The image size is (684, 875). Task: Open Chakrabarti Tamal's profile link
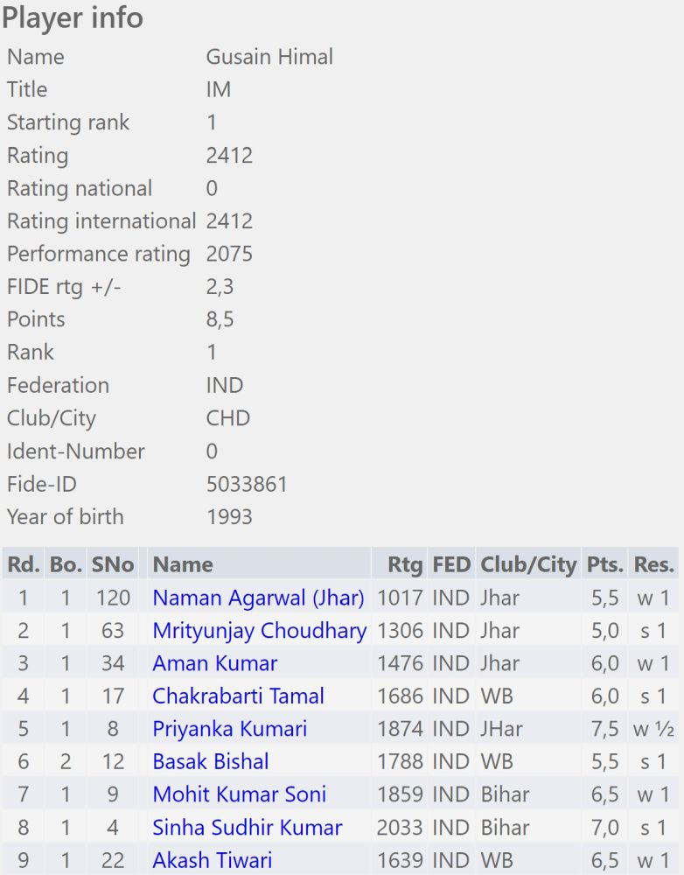pos(238,696)
